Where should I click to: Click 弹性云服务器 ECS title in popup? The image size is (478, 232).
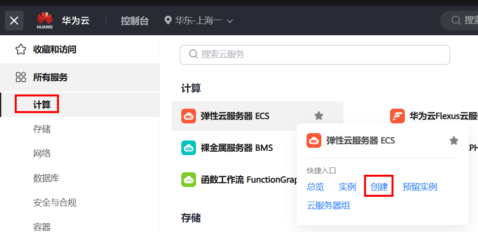(x=361, y=140)
